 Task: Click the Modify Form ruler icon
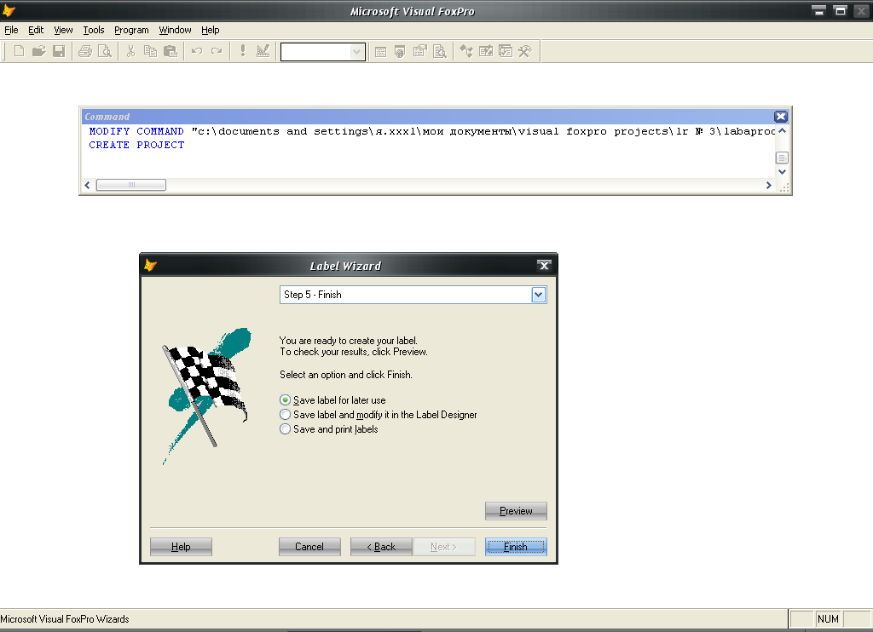263,52
